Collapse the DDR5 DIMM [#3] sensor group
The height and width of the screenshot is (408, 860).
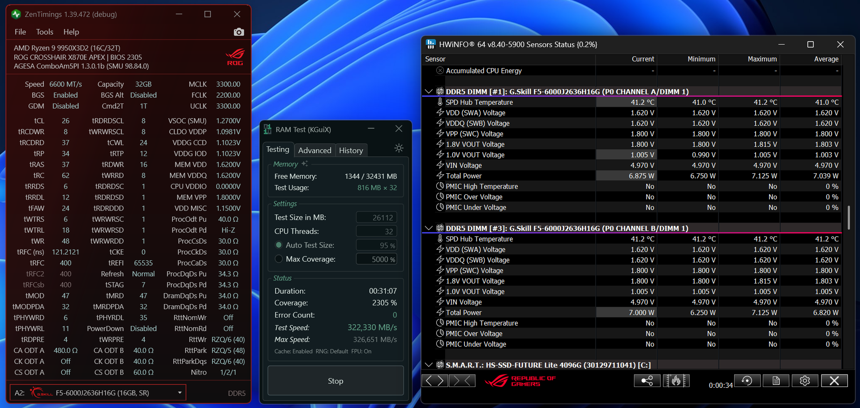[428, 228]
